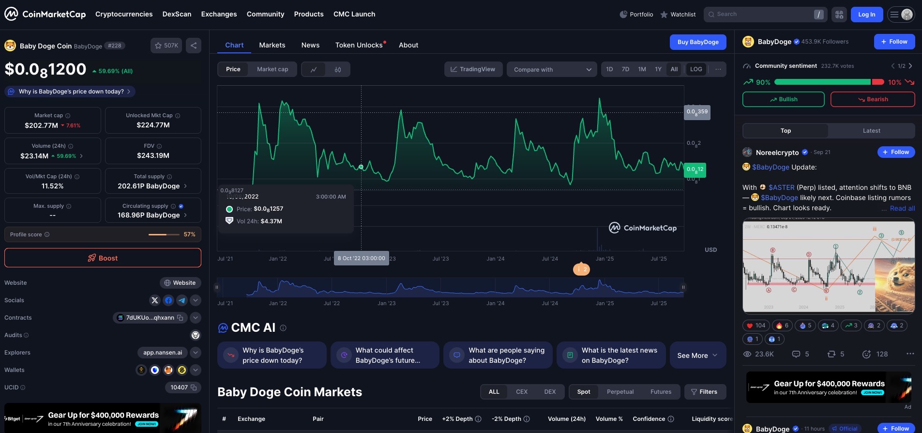Select Price chart toggle
Screen dimensions: 922x433
click(x=233, y=69)
